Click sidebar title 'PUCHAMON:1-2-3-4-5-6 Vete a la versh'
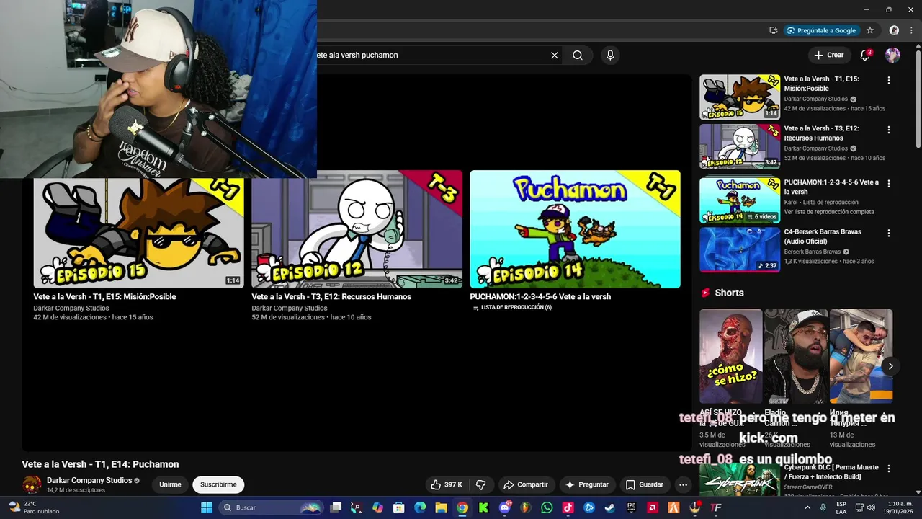 (831, 187)
